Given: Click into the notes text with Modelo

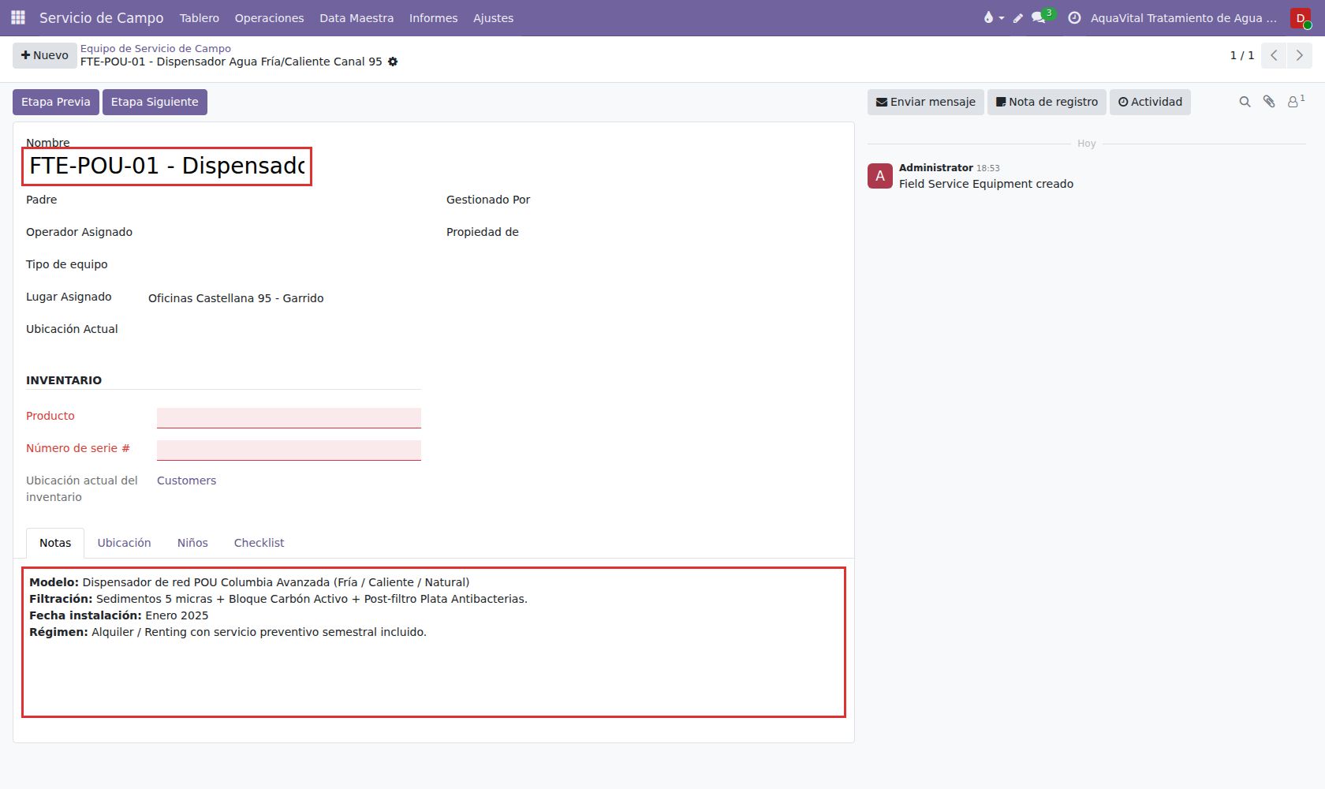Looking at the screenshot, I should point(434,642).
